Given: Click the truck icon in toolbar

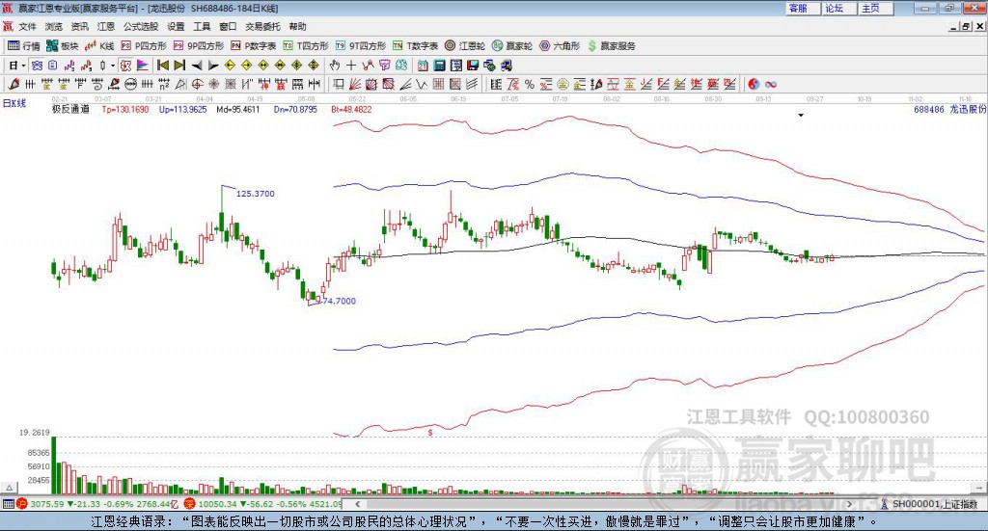Looking at the screenshot, I should click(x=506, y=66).
